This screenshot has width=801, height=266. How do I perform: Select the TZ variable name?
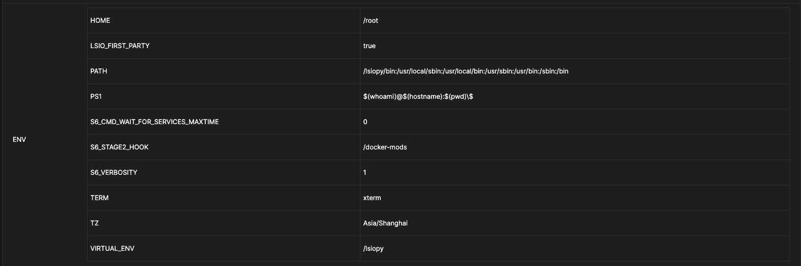coord(94,223)
